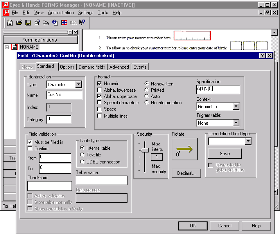Open the Type dropdown showing Character
This screenshot has height=234, width=280.
[x=78, y=85]
